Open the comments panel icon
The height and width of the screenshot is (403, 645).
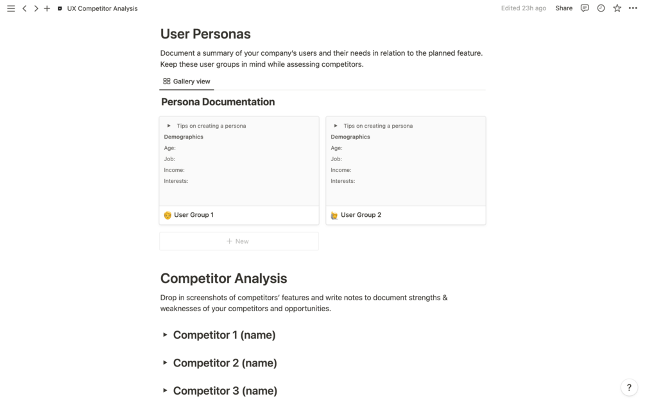tap(585, 8)
